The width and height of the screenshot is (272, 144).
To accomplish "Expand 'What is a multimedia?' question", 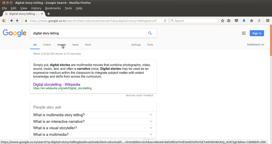I will point(93,134).
